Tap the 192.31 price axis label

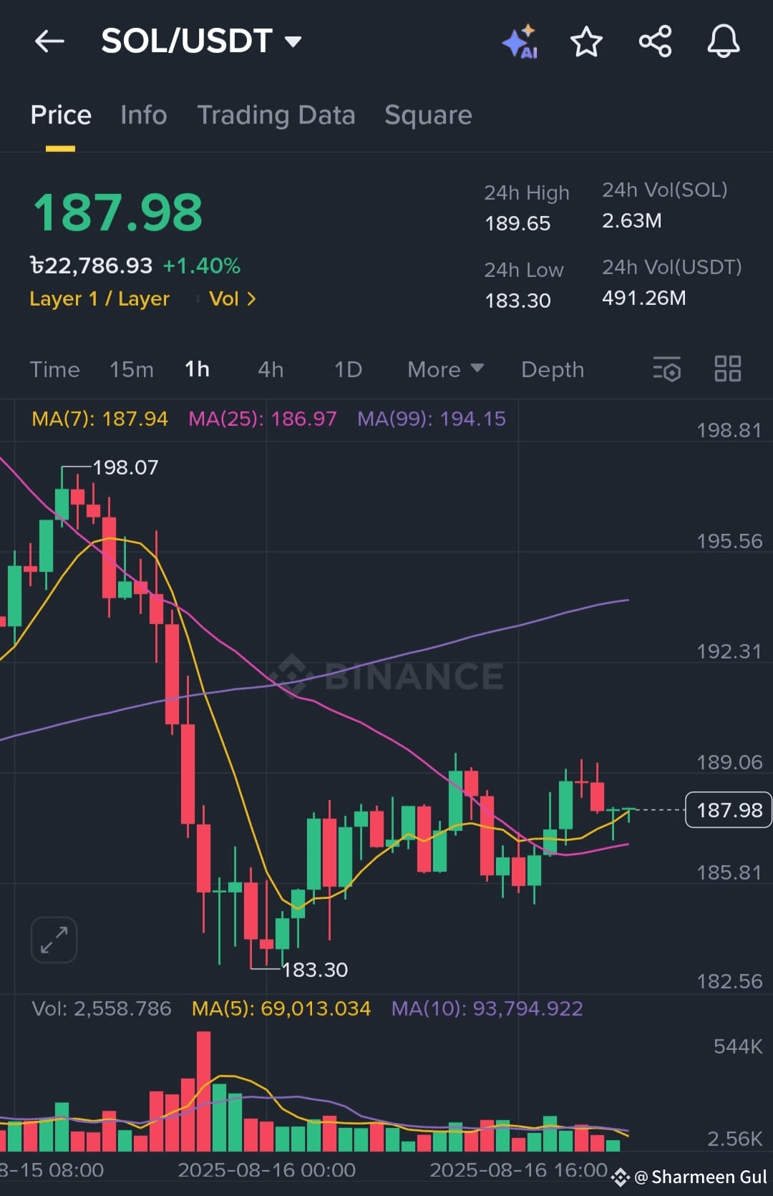729,651
